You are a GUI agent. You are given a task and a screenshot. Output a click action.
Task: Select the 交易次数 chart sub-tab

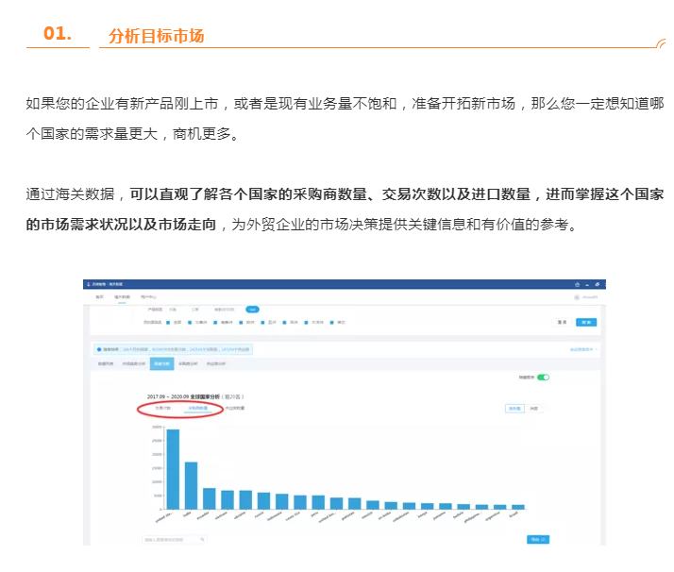coord(163,408)
